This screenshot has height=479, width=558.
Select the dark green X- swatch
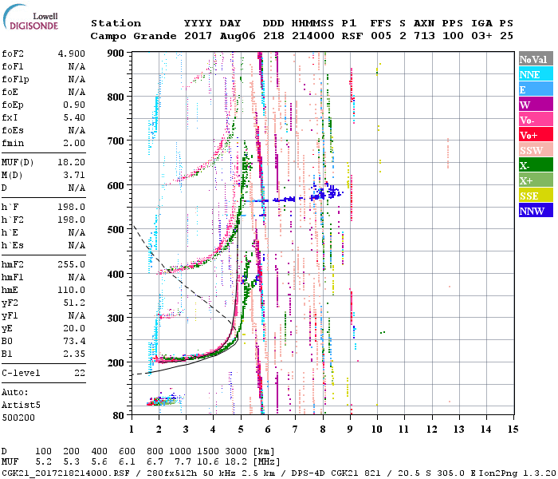tap(536, 165)
